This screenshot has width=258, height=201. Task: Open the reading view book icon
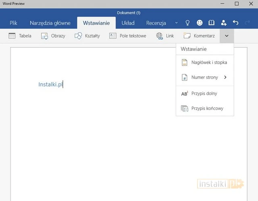(211, 23)
